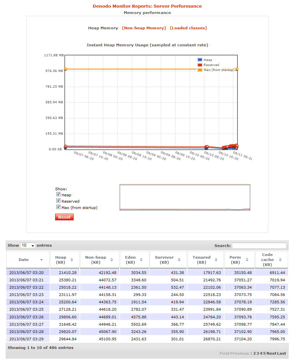Click the red Reset button
This screenshot has width=305, height=363.
64,217
